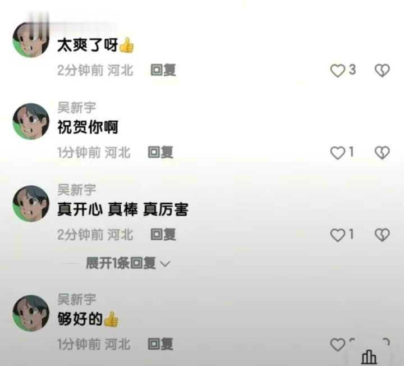Open 吴新宇 profile above 真开心 comment
Screen dimensions: 404x366
(x=76, y=190)
